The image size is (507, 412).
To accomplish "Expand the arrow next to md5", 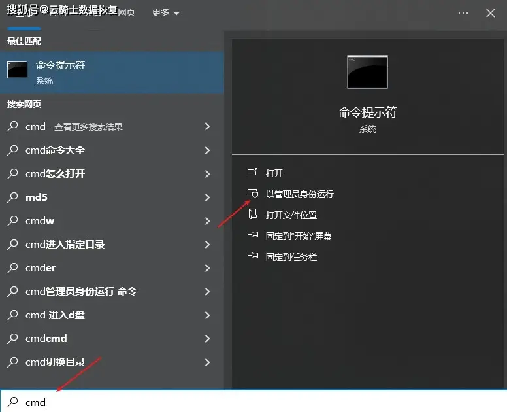I will [208, 197].
